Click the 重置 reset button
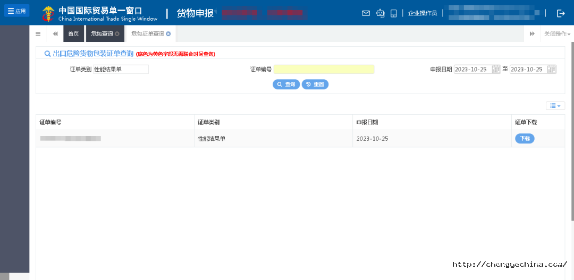Viewport: 574px width, 280px height. click(x=315, y=84)
